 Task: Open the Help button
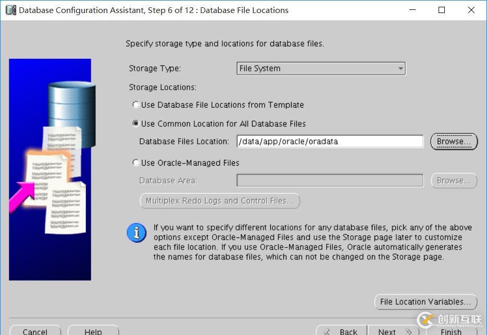pyautogui.click(x=93, y=331)
